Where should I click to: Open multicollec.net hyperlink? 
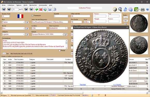click(x=21, y=54)
